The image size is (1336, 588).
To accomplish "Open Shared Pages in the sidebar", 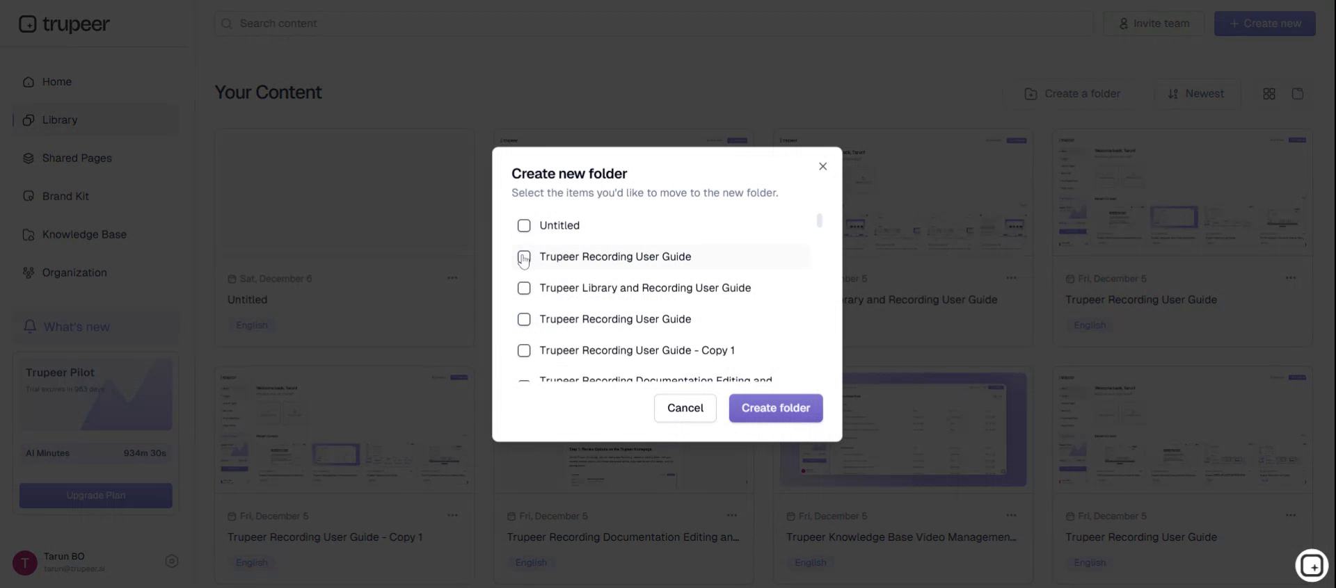I will 95,158.
